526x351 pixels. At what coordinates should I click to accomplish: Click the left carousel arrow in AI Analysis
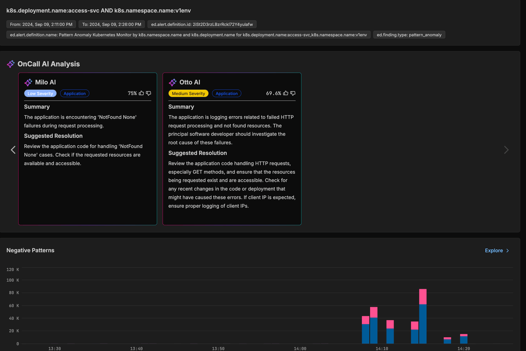(x=13, y=149)
